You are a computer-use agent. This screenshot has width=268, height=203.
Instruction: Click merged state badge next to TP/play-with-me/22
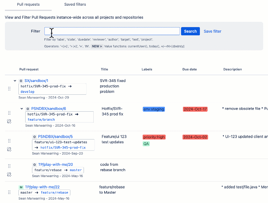point(21,187)
